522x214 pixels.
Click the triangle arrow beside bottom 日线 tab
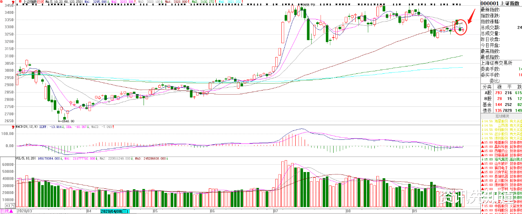pyautogui.click(x=11, y=212)
